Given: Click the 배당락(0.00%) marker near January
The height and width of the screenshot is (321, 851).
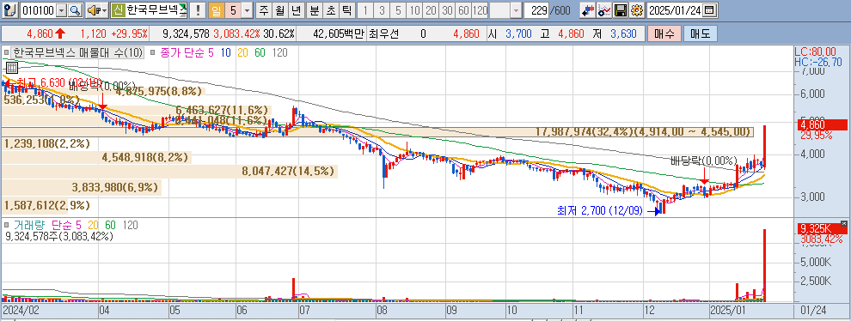Looking at the screenshot, I should [704, 160].
